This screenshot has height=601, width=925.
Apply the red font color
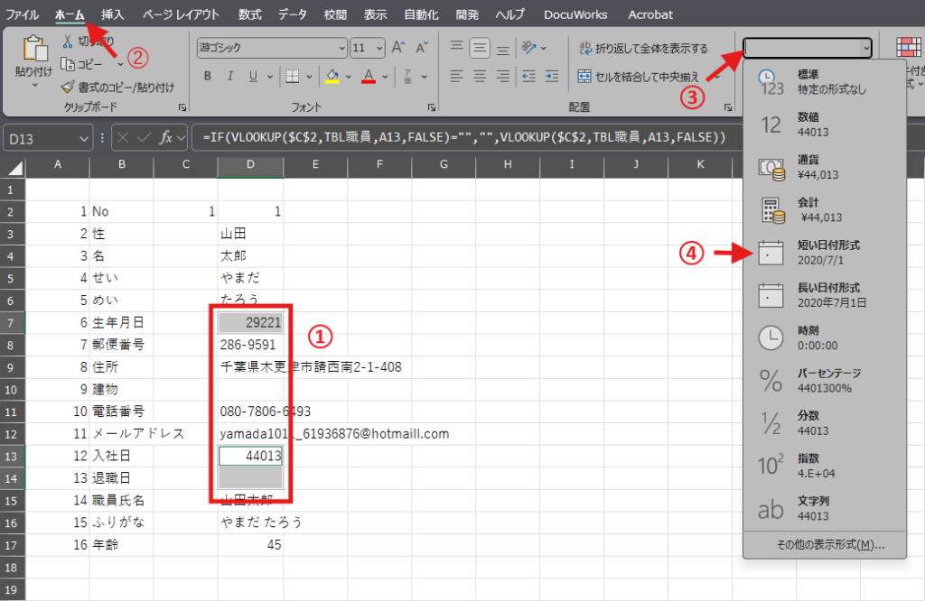click(369, 76)
